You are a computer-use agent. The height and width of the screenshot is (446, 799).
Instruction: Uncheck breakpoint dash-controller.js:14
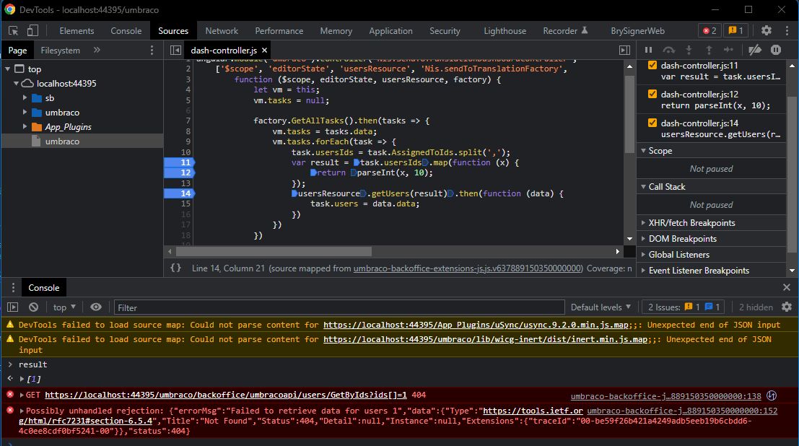652,123
